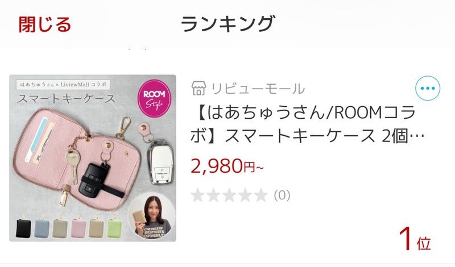Screen dimensions: 455x267
Task: Click the circular woman portrait inset
Action: (151, 216)
